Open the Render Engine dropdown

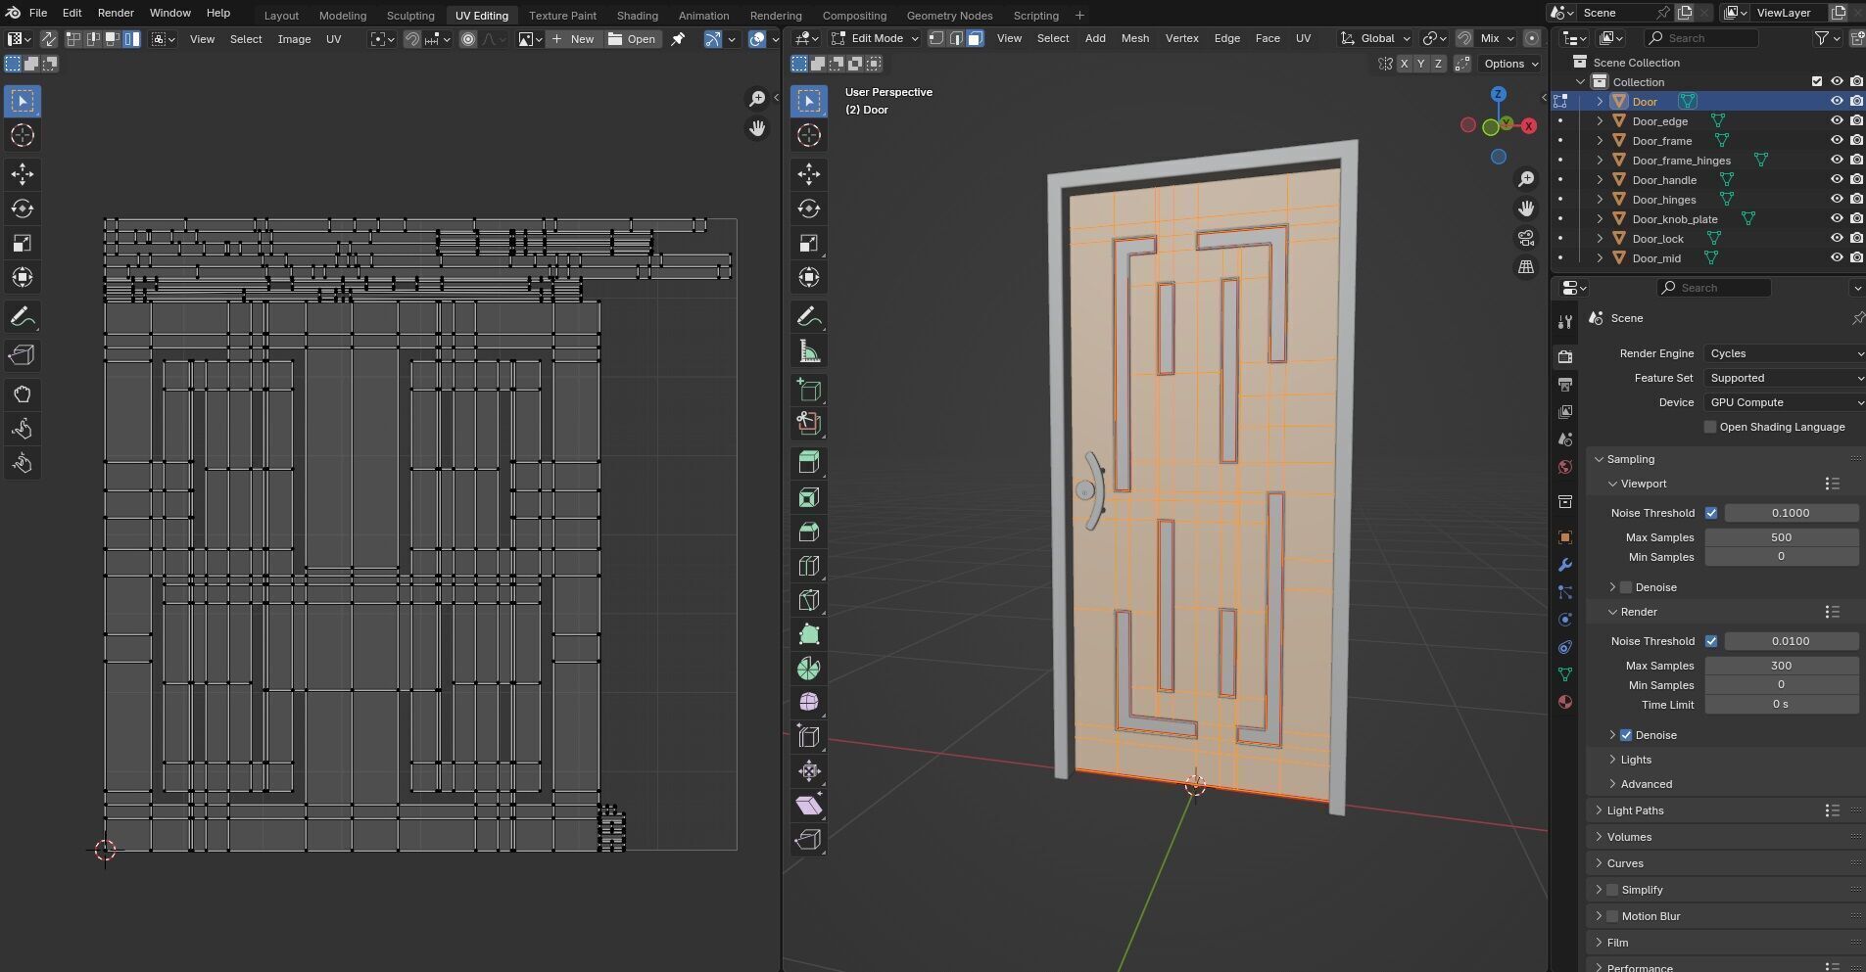[1785, 353]
